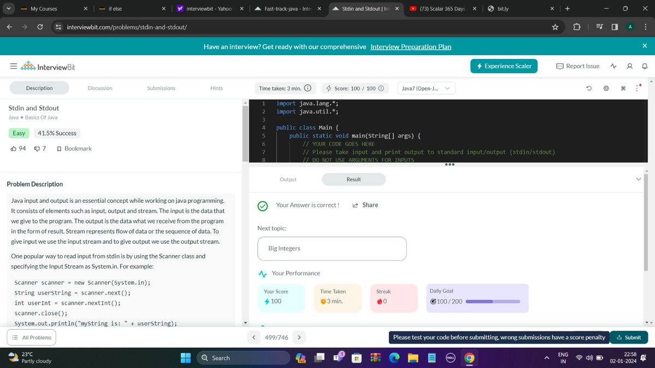Share your correct answer

coord(365,205)
